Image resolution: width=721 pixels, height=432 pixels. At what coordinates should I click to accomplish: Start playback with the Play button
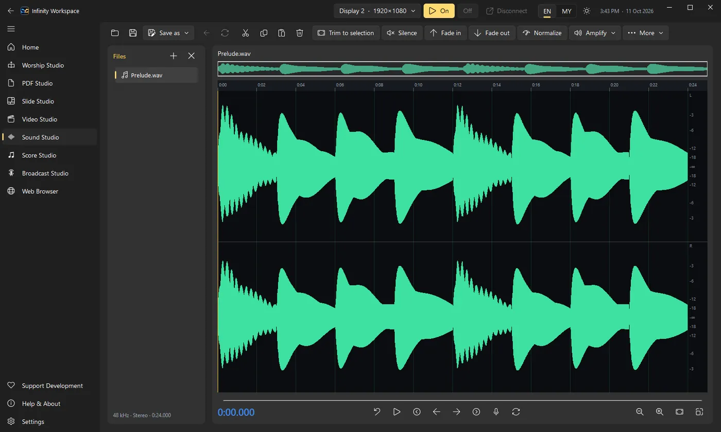click(x=397, y=411)
